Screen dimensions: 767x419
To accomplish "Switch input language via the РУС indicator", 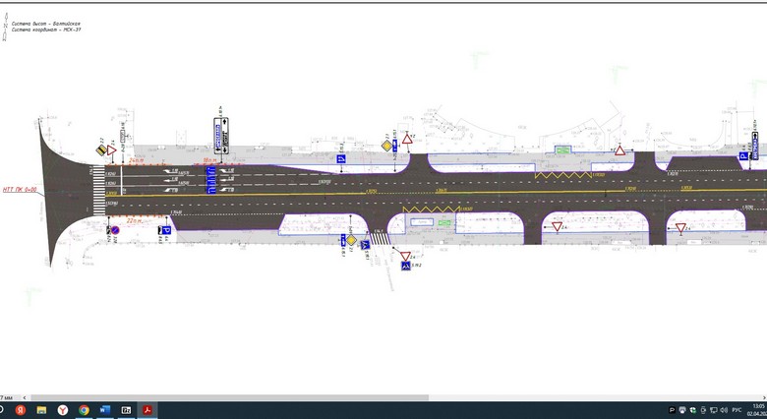I will click(737, 409).
